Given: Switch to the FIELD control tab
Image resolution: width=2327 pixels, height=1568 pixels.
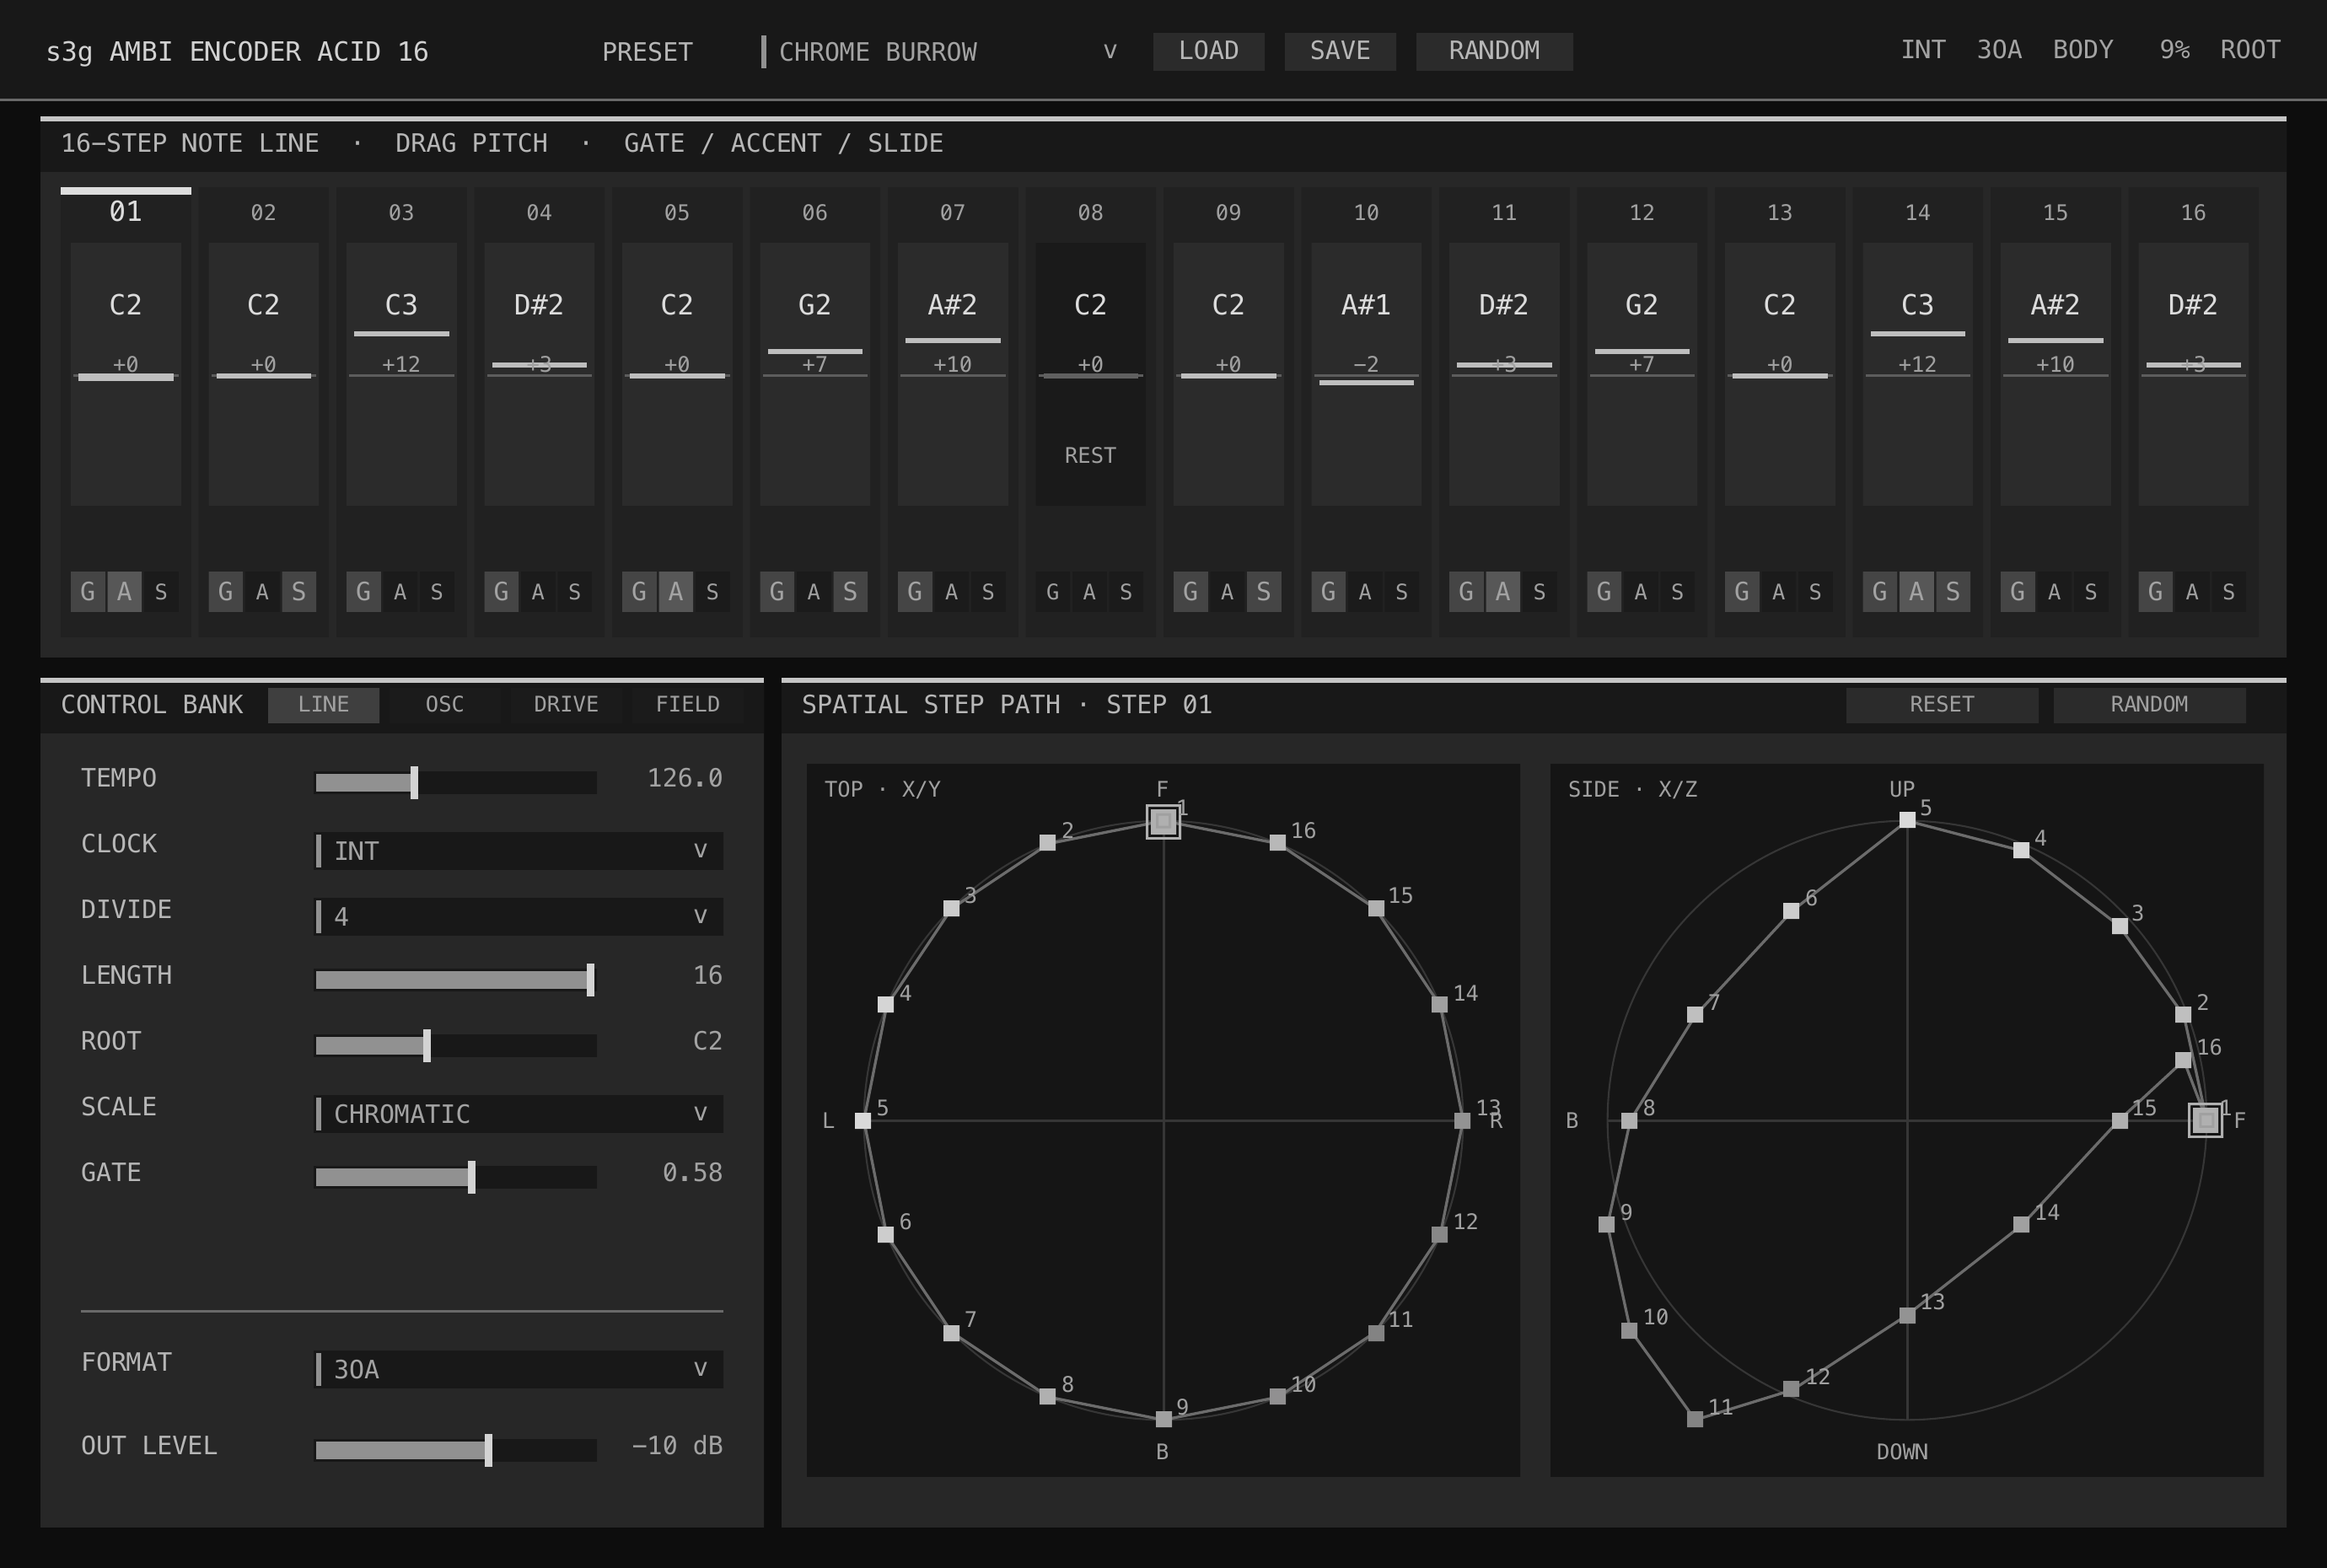Looking at the screenshot, I should tap(688, 705).
